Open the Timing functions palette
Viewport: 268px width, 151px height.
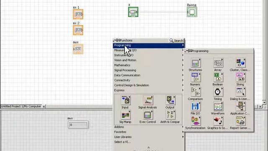218,92
